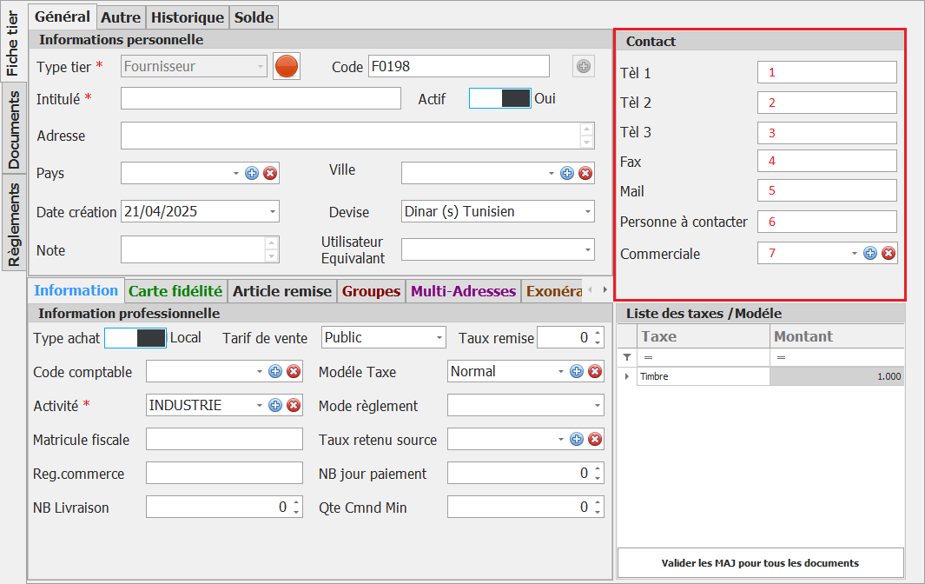Open the Documents vertical side tab
Screen dimensions: 925x584
coord(14,129)
